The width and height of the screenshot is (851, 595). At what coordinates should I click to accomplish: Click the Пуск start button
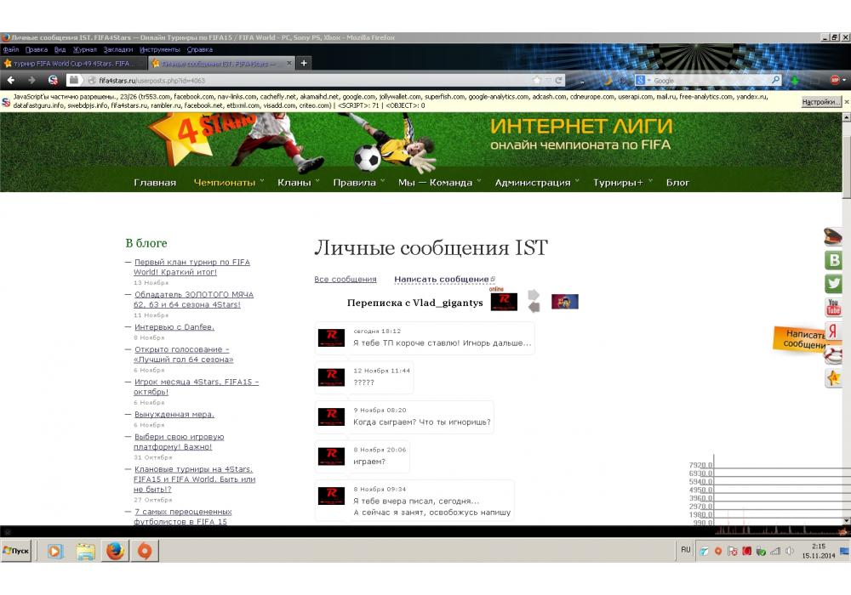(x=16, y=551)
